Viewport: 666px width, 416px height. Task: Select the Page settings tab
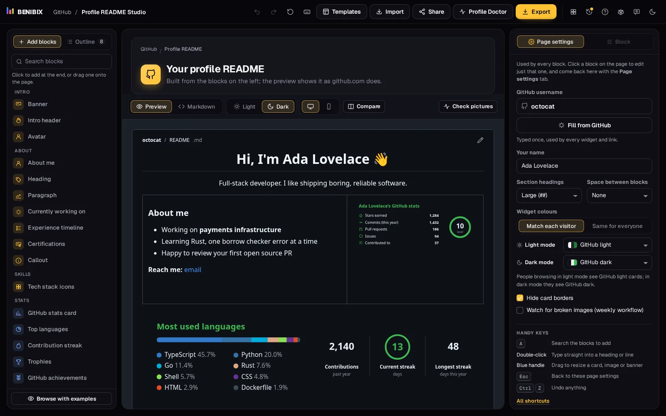(550, 42)
